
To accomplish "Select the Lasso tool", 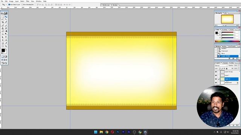I will (x=3, y=19).
